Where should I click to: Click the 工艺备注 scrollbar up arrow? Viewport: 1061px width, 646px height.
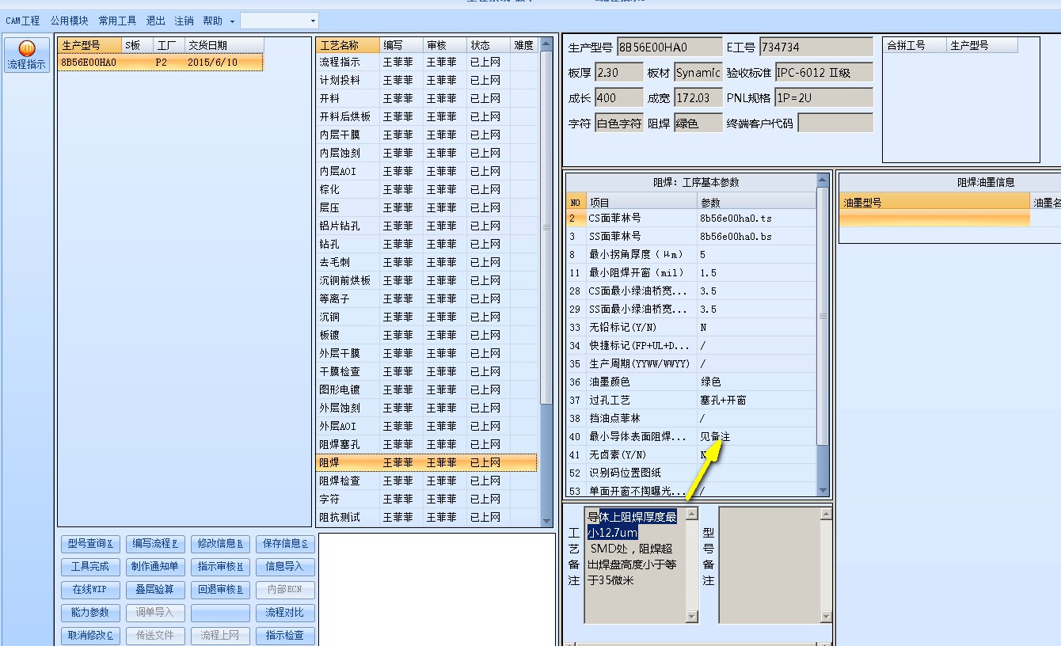tap(691, 514)
